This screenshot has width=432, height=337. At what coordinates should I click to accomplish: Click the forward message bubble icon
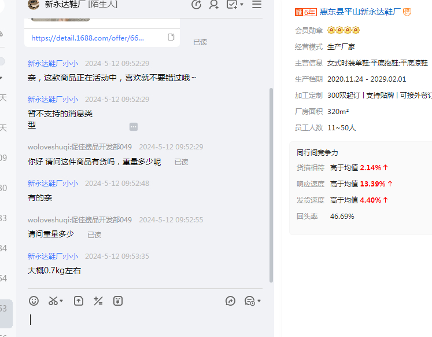[230, 301]
